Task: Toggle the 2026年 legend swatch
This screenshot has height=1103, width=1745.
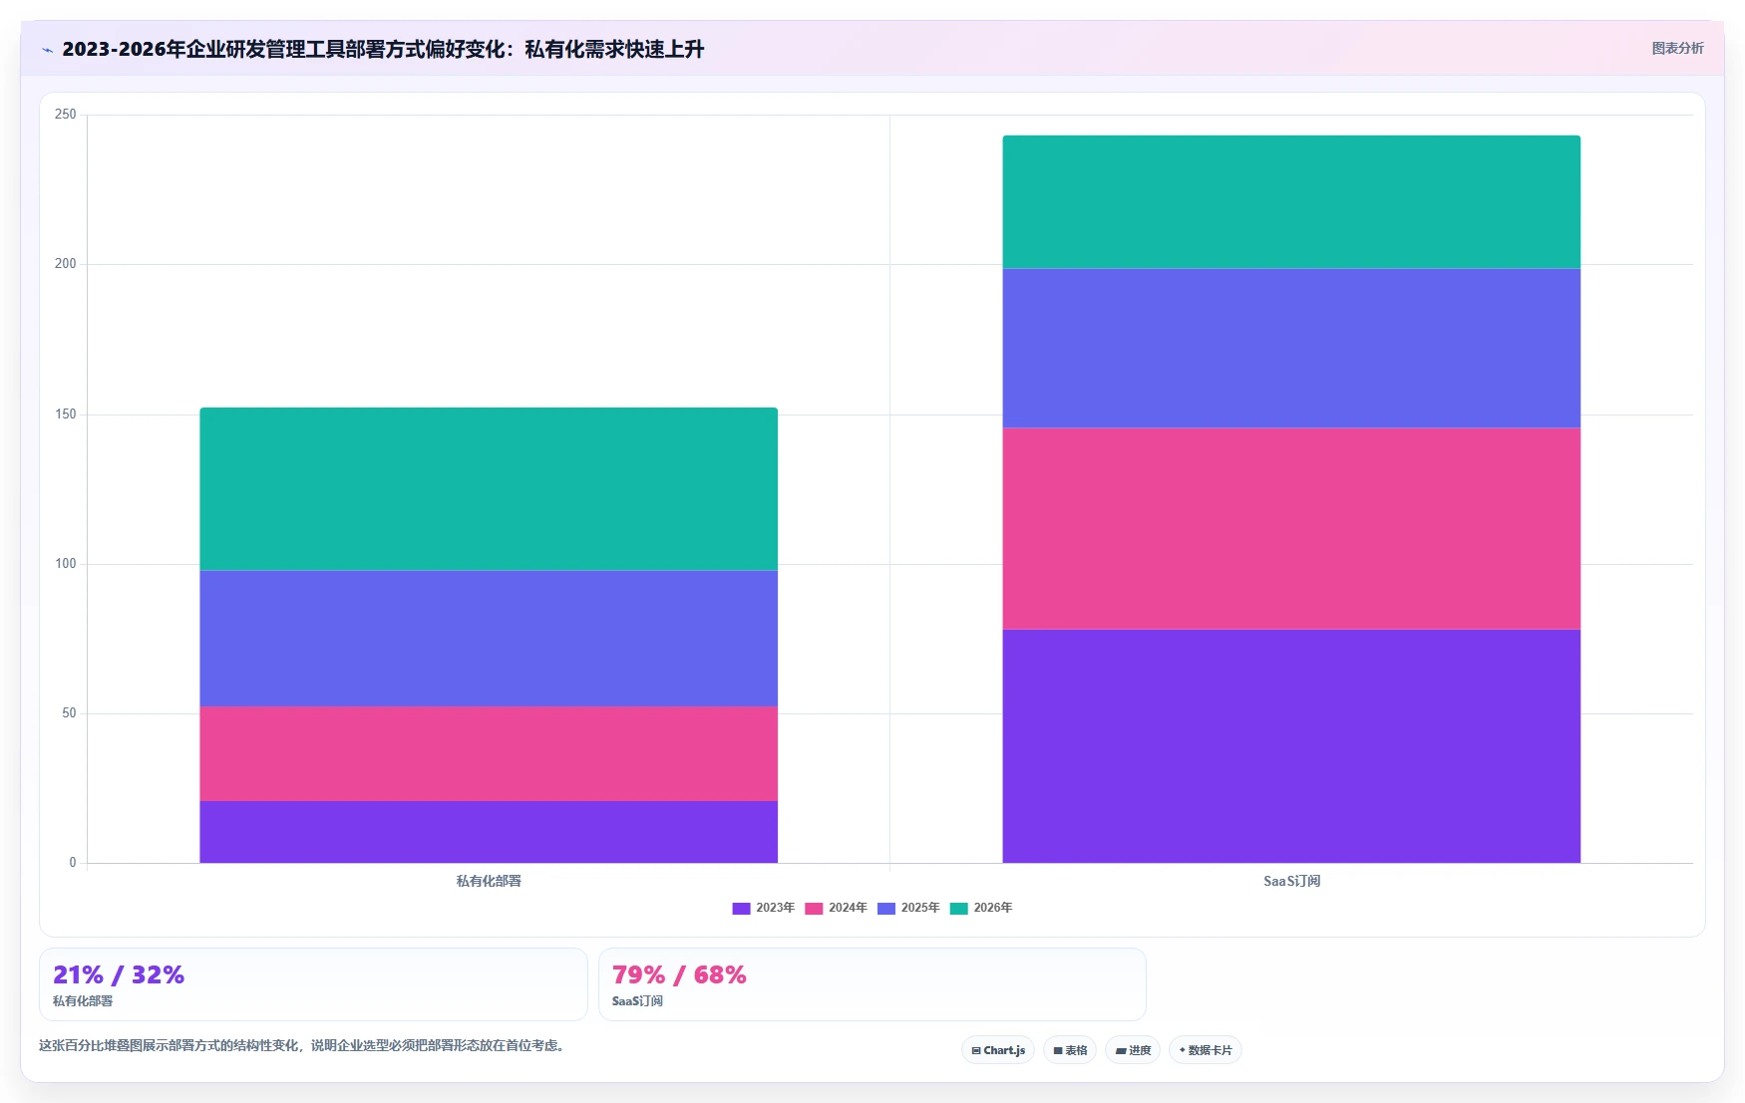Action: tap(959, 909)
